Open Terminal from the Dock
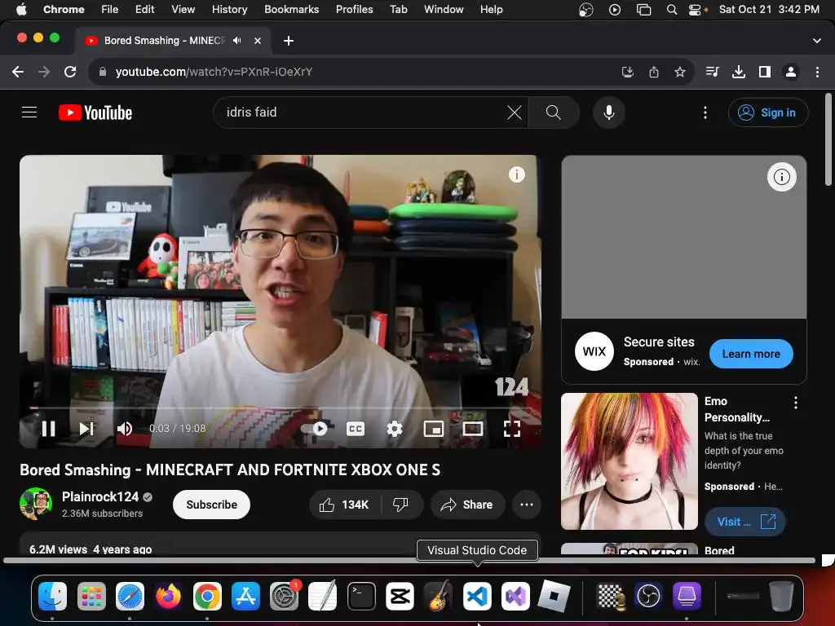835x626 pixels. click(x=361, y=596)
